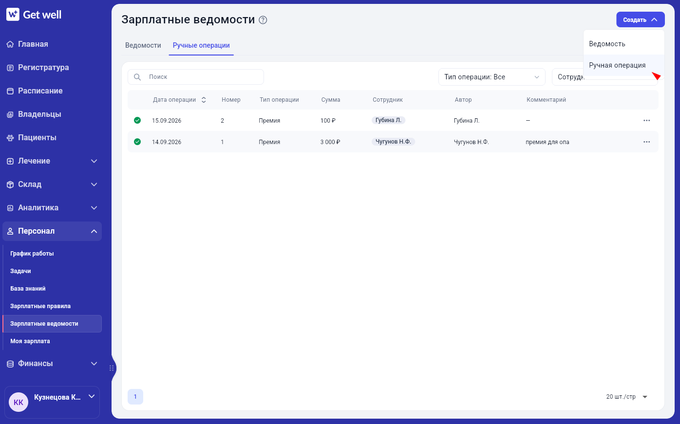Click the Поиск search field

point(196,77)
